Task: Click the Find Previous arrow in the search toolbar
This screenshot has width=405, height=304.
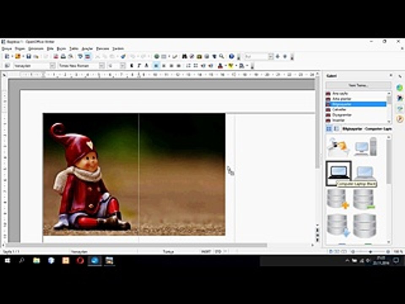Action: tap(285, 56)
